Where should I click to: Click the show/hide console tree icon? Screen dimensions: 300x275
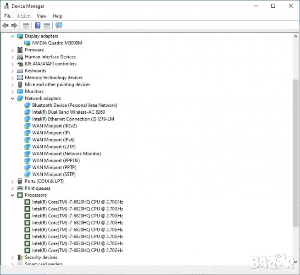[26, 26]
